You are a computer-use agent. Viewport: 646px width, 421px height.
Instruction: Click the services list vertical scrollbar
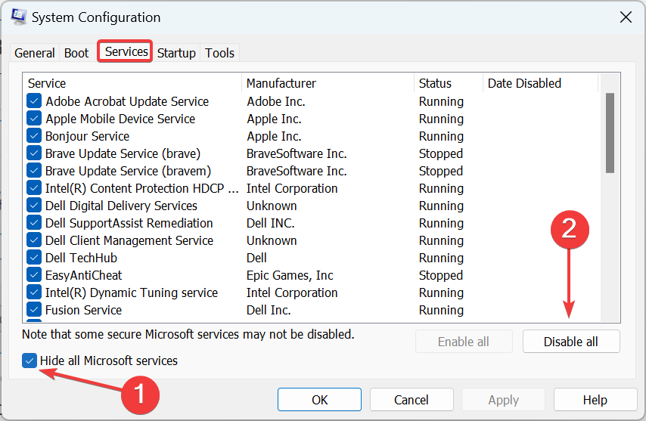coord(610,132)
